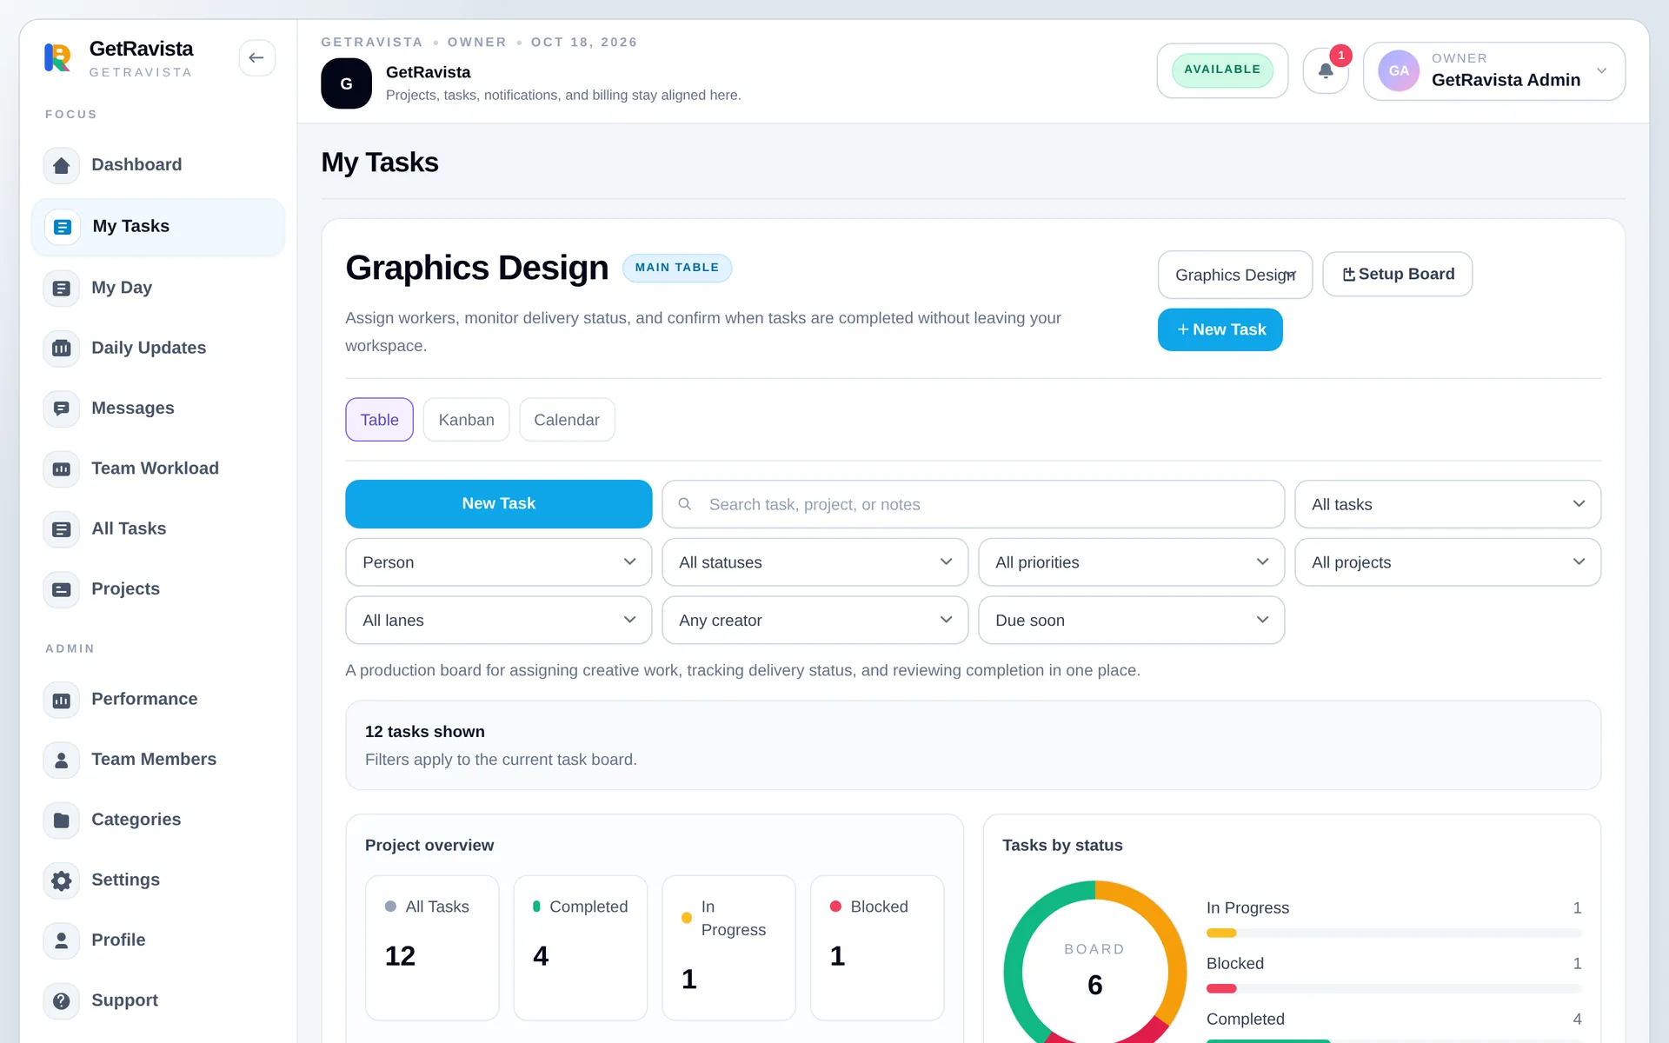Click the Setup Board button
The image size is (1669, 1043).
[1397, 275]
